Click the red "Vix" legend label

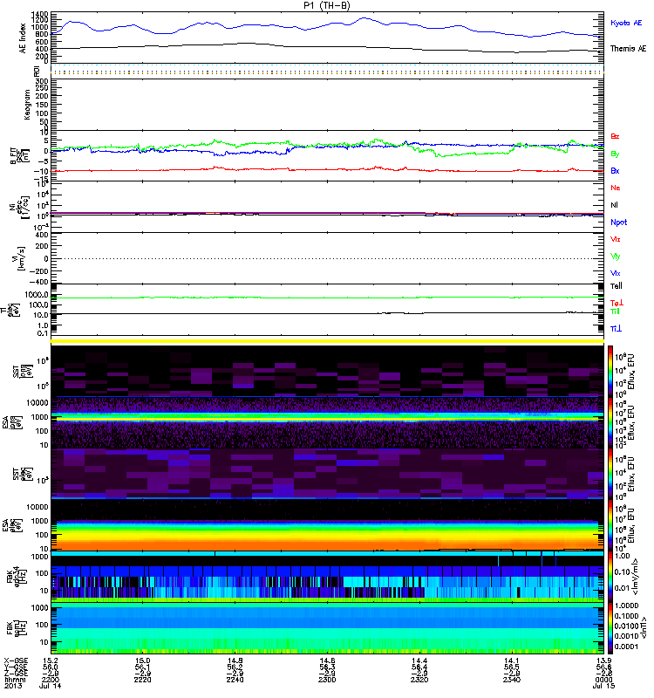[x=615, y=239]
